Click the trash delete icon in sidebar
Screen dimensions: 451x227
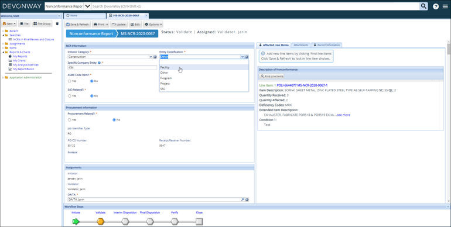[57, 23]
